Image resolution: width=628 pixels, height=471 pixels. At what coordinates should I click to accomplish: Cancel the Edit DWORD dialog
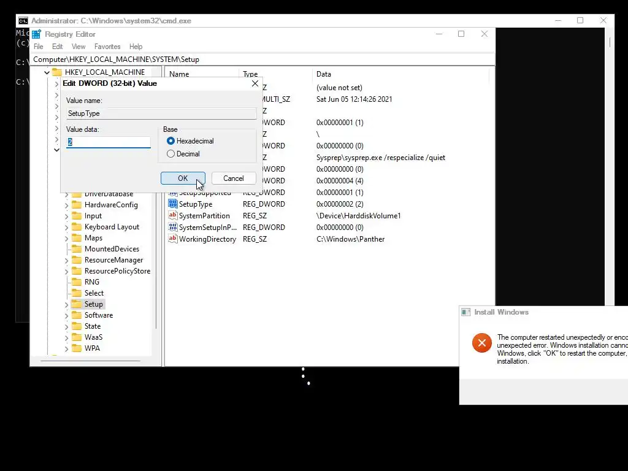(234, 178)
